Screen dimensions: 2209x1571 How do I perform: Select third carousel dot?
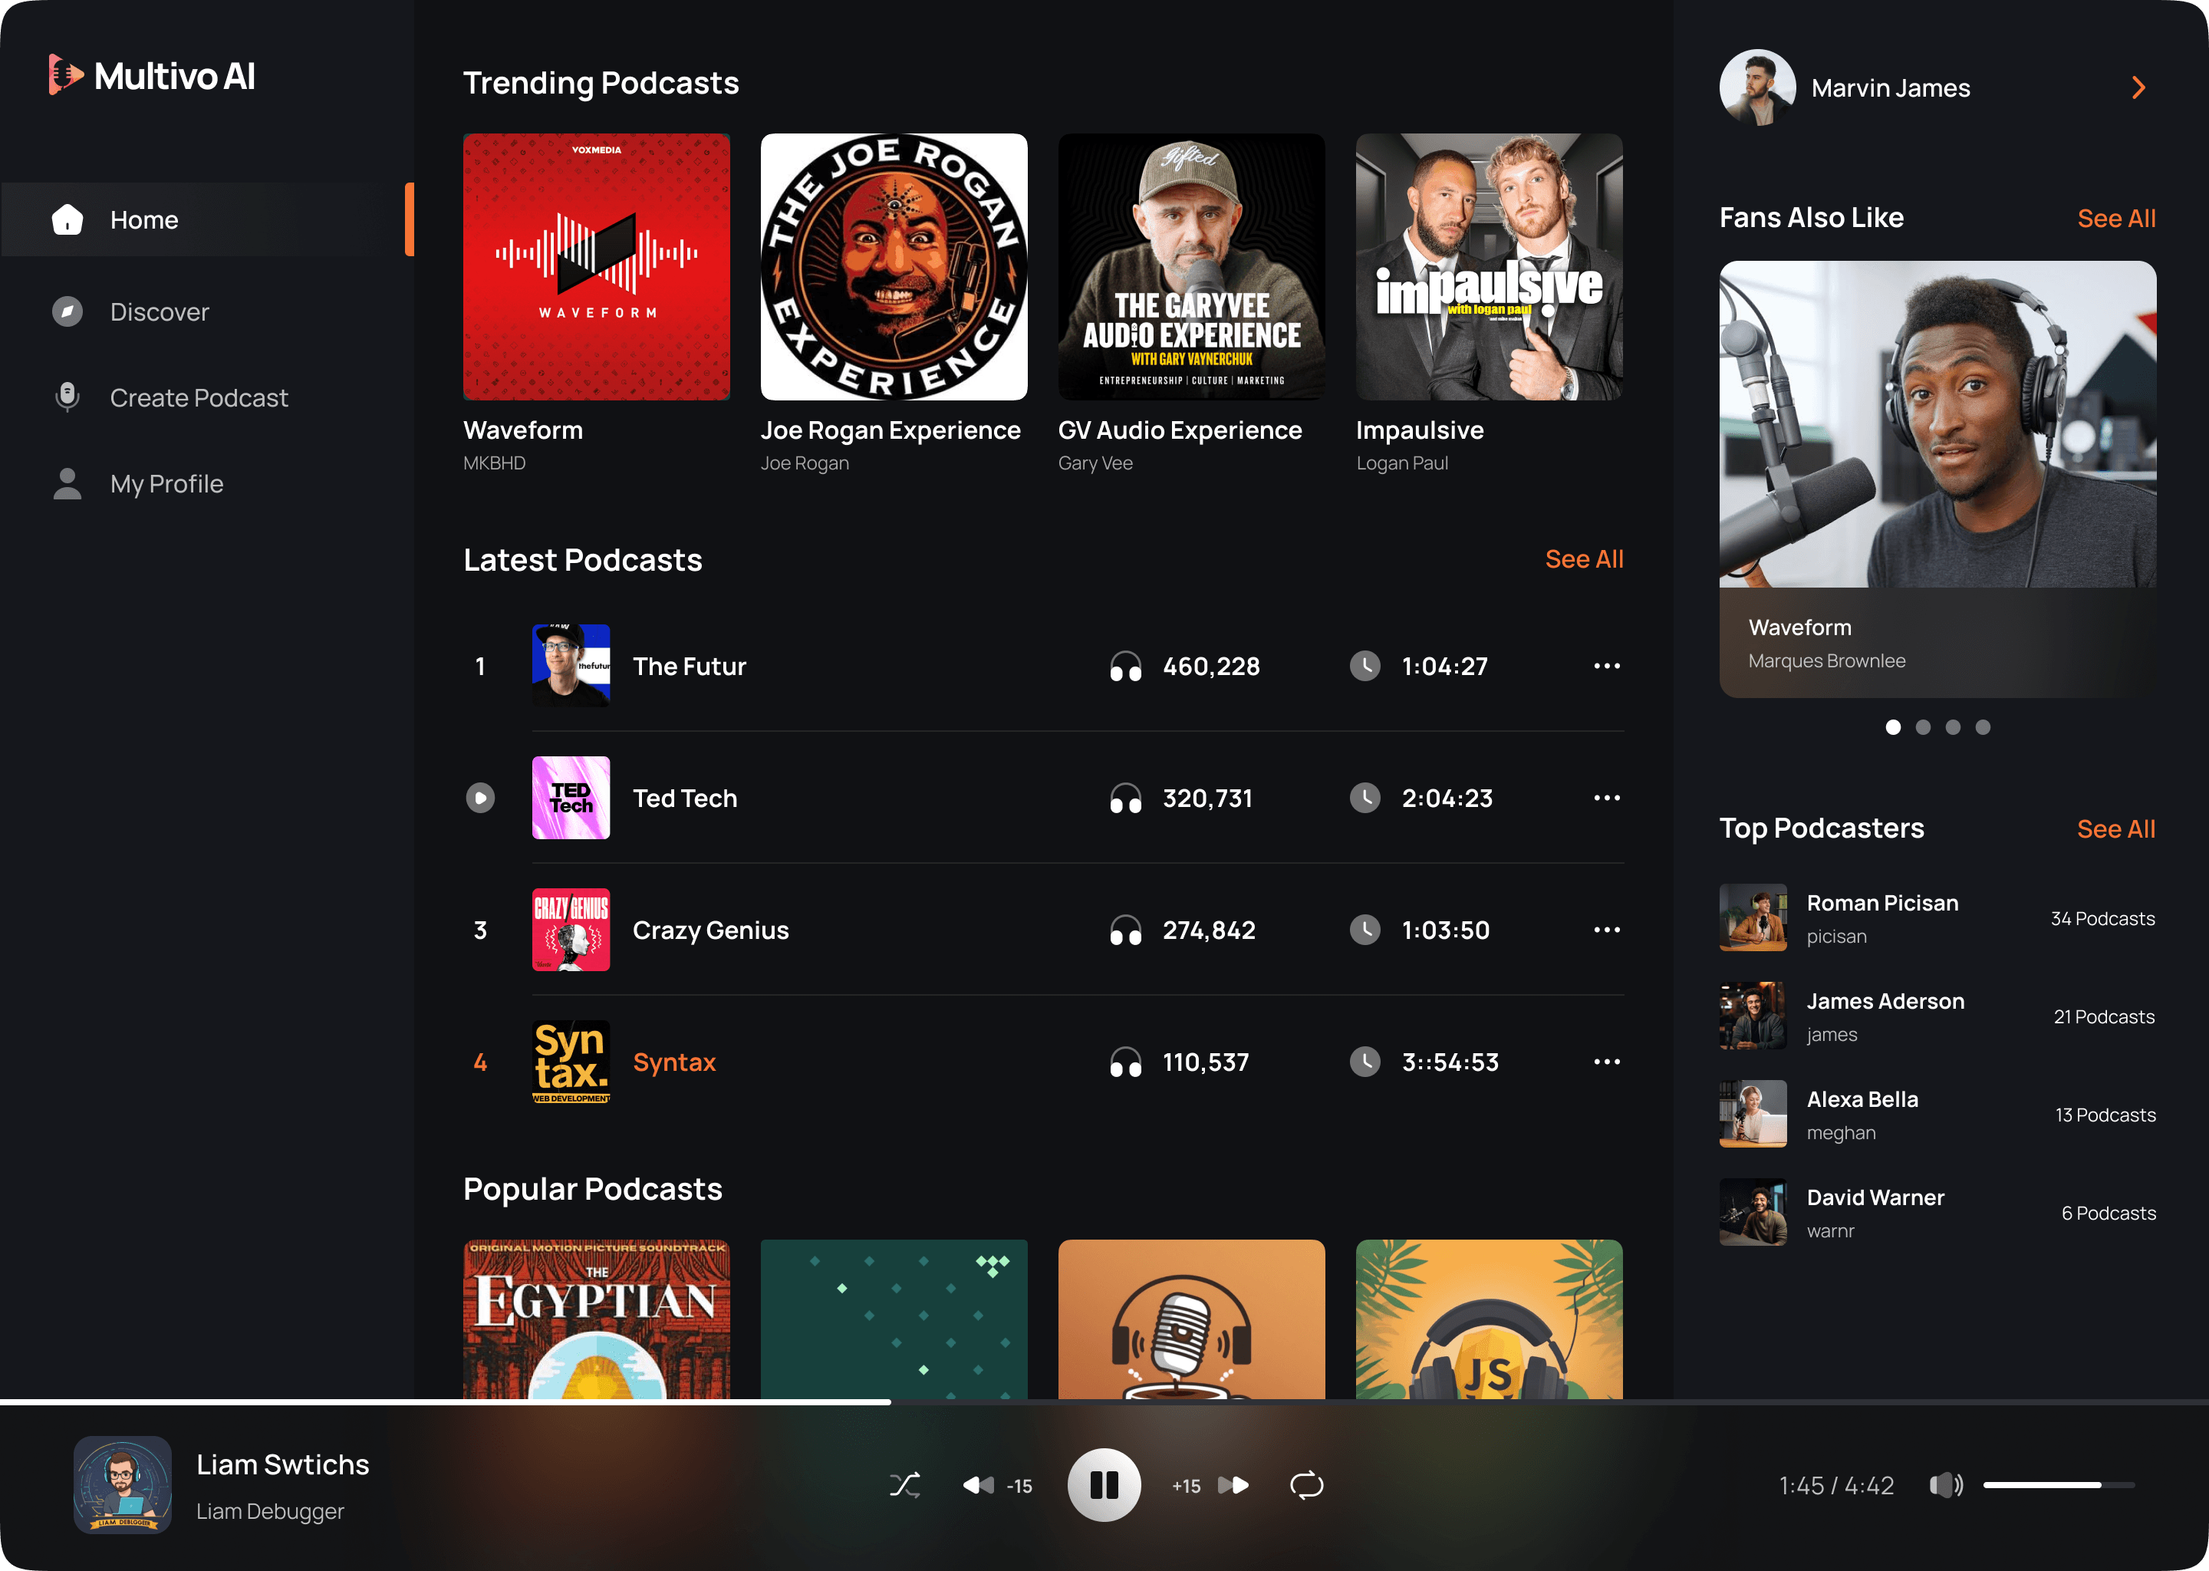pyautogui.click(x=1953, y=727)
